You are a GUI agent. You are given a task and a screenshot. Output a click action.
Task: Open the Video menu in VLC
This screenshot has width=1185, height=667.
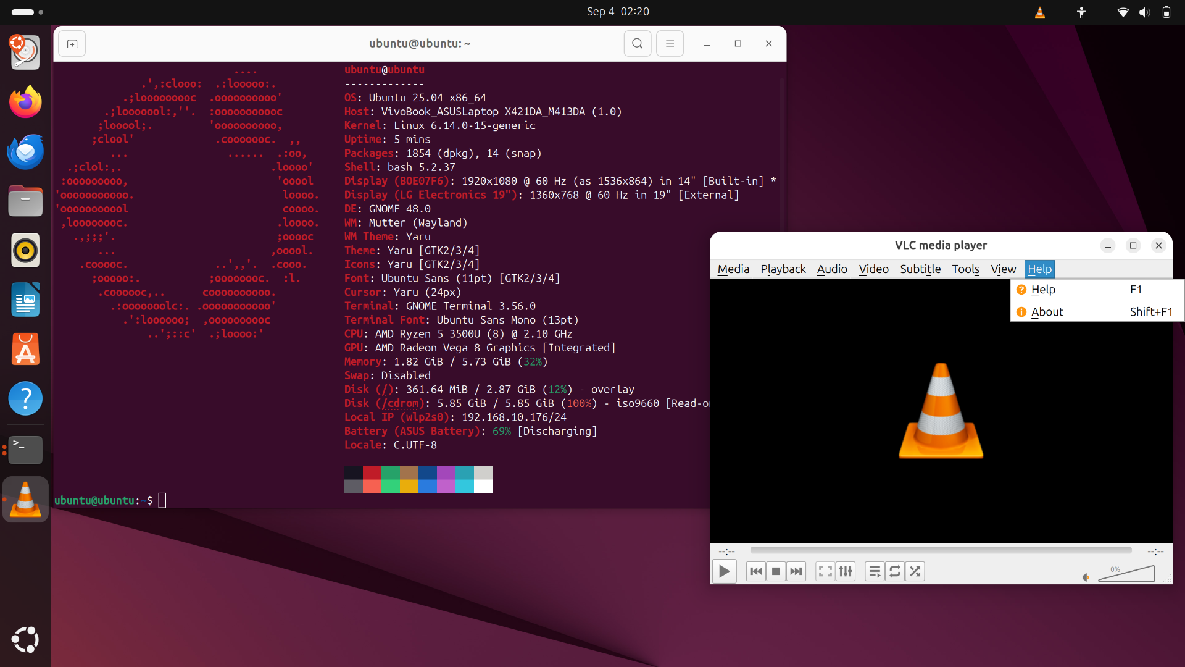873,269
